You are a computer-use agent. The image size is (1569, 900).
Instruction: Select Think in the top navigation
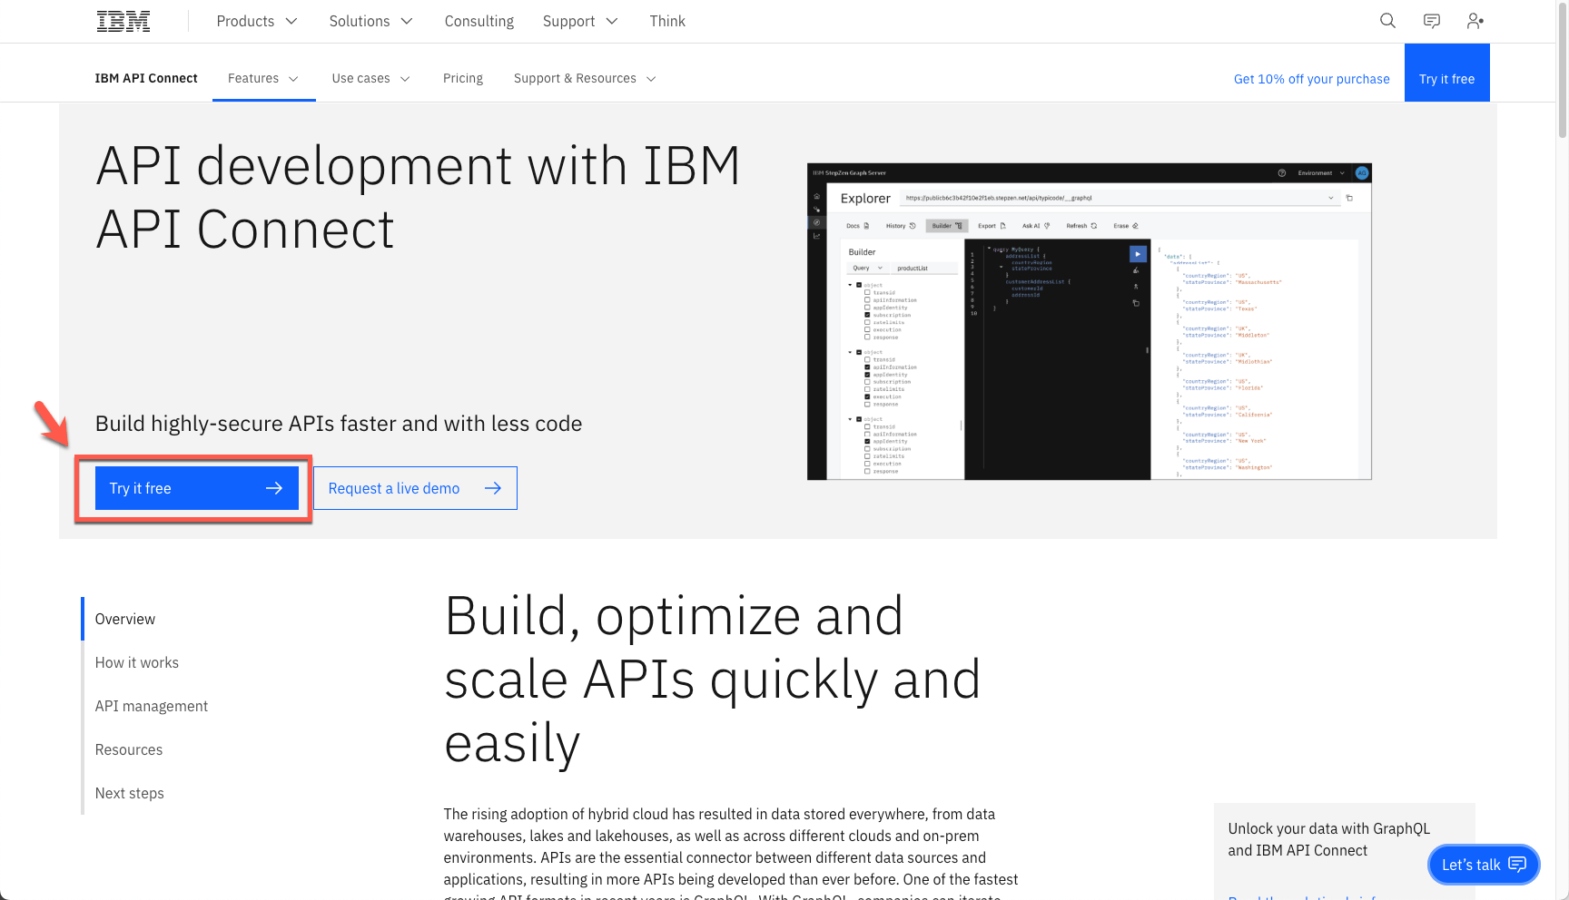pos(667,21)
